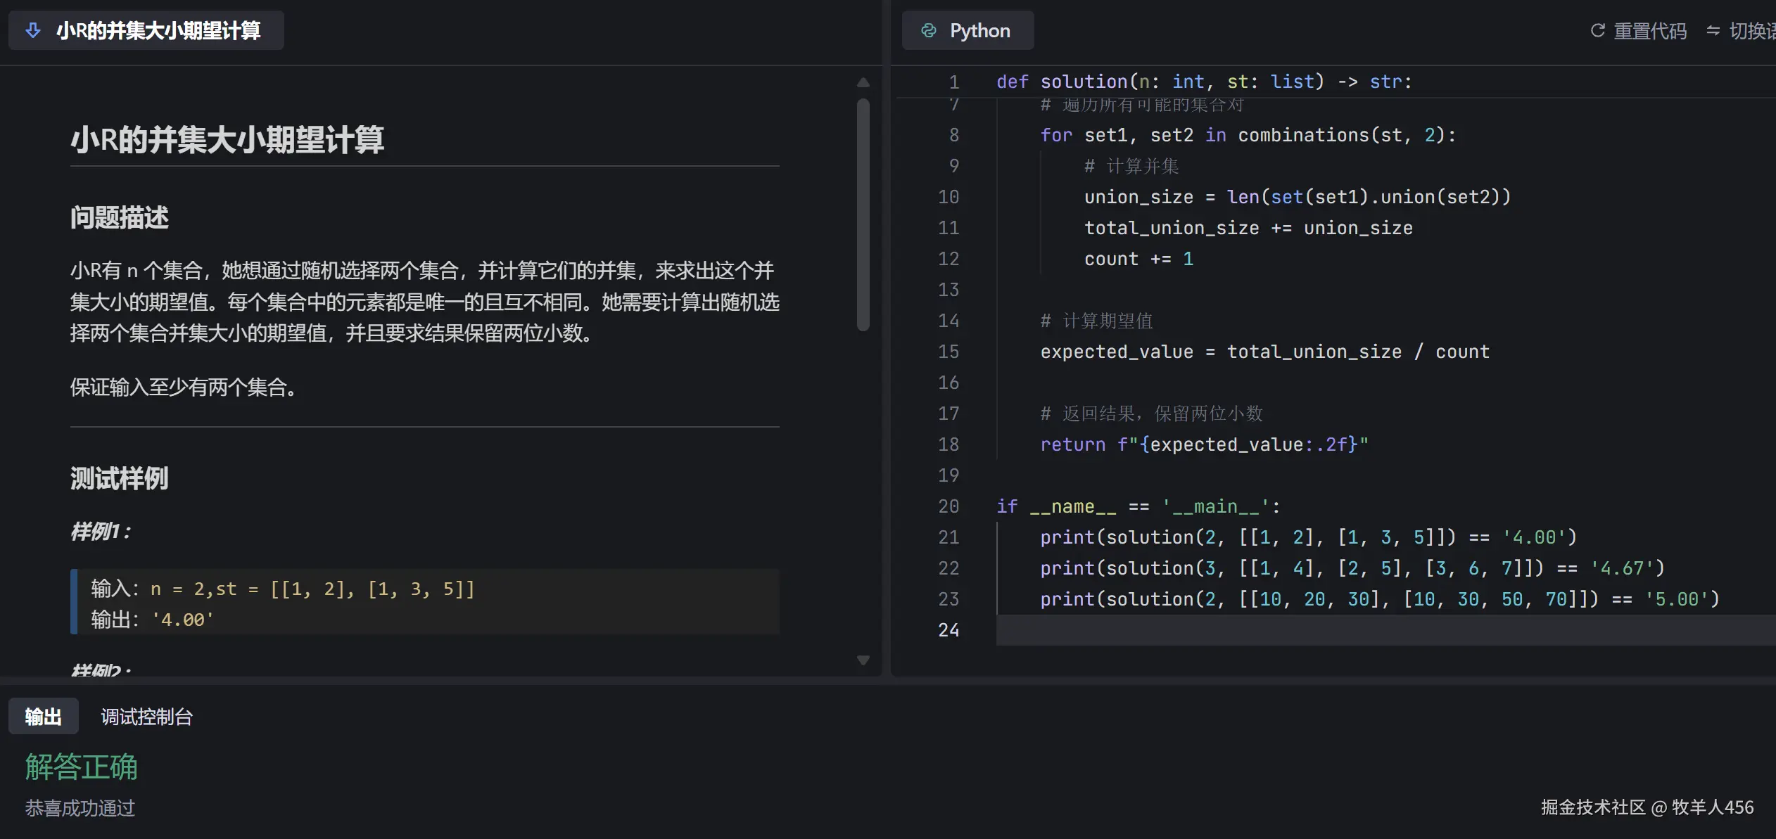Click the 解答正确 result message
The height and width of the screenshot is (839, 1776).
[81, 767]
